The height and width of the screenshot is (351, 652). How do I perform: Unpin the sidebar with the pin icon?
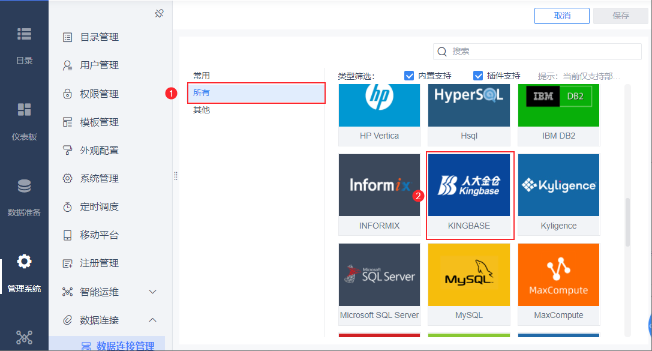(160, 13)
